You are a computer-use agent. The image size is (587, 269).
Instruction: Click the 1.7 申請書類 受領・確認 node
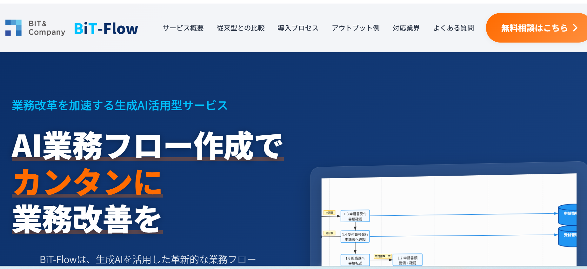407,260
